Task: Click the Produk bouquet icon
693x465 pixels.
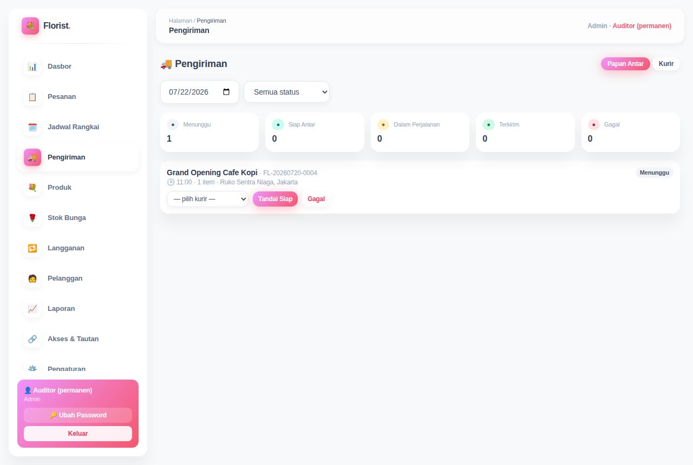Action: click(32, 188)
